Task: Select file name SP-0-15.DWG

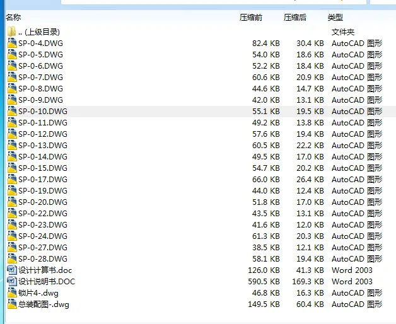Action: [x=43, y=168]
